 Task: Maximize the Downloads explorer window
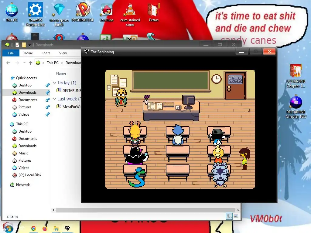coord(220,44)
